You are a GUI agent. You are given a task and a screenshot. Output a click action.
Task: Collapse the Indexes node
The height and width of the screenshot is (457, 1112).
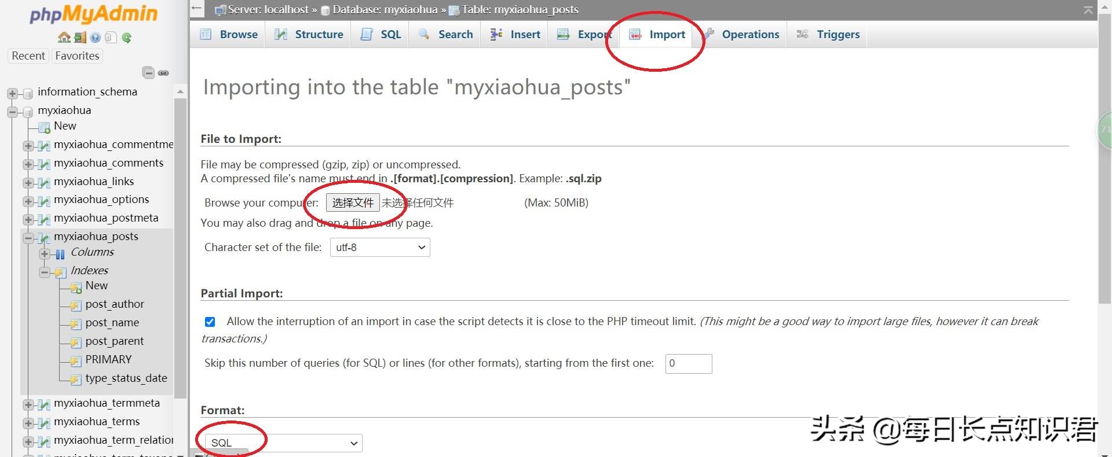45,272
